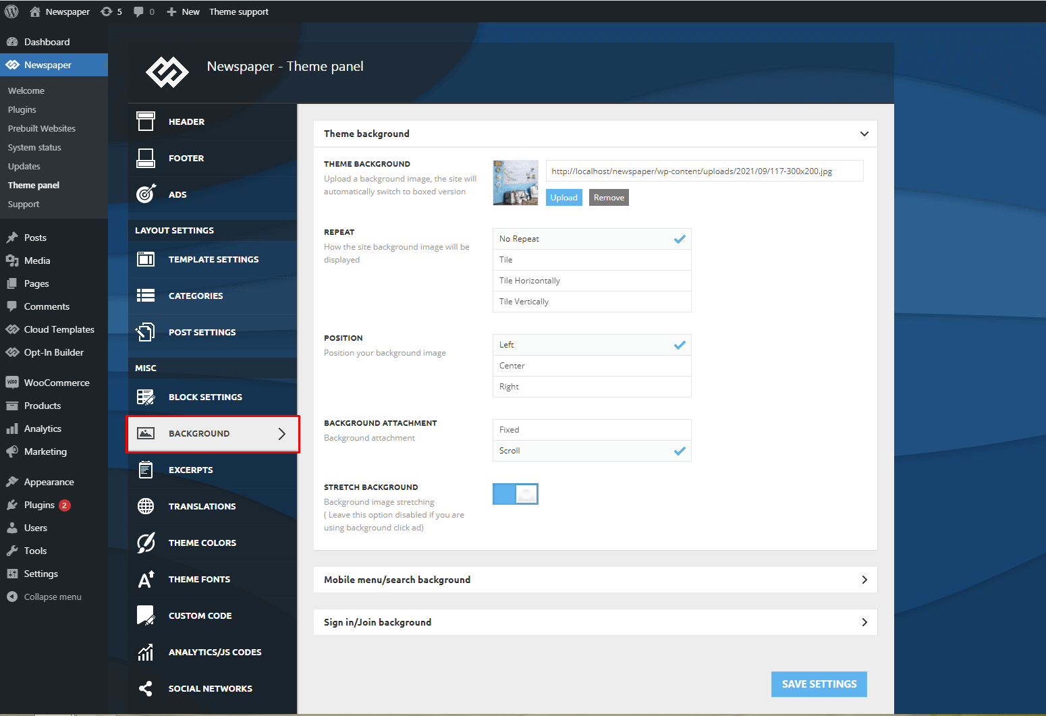Open Prebuilt Websites submenu item

[x=42, y=128]
